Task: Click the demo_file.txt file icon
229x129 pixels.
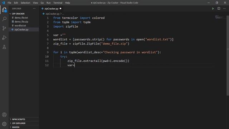Action: 13,18
